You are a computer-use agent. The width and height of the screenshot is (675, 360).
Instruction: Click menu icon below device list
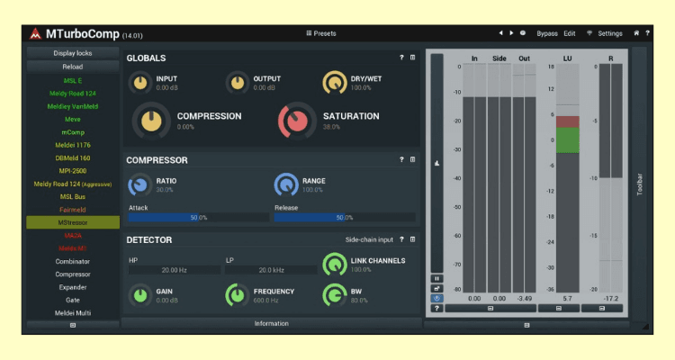point(73,325)
